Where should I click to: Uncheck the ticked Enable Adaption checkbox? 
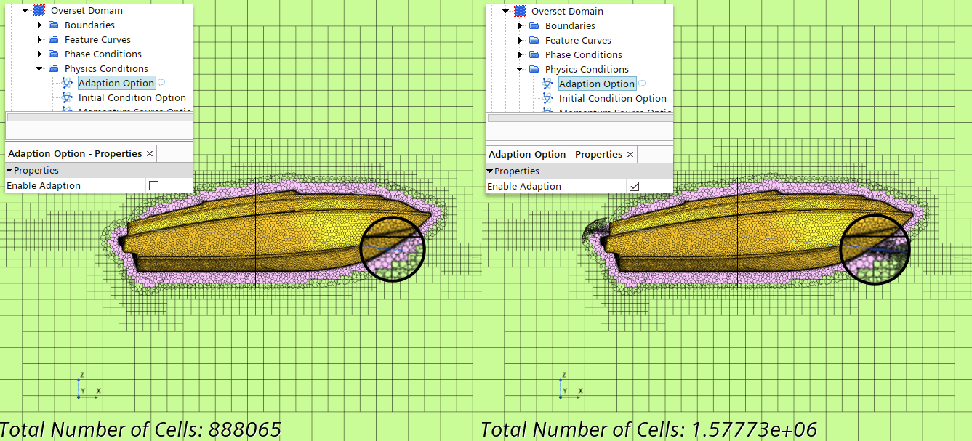634,187
